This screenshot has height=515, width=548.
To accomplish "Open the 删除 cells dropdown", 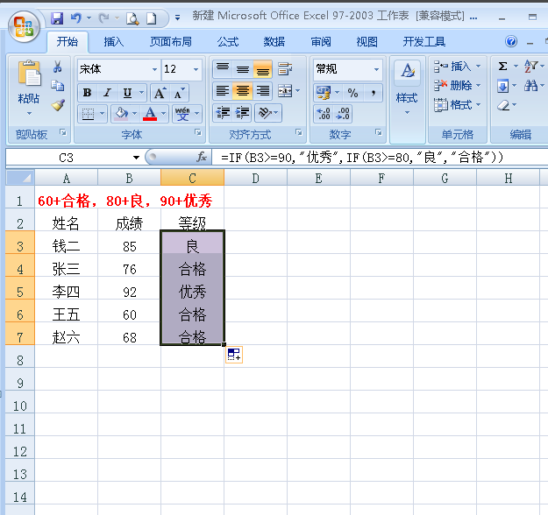I will (478, 86).
